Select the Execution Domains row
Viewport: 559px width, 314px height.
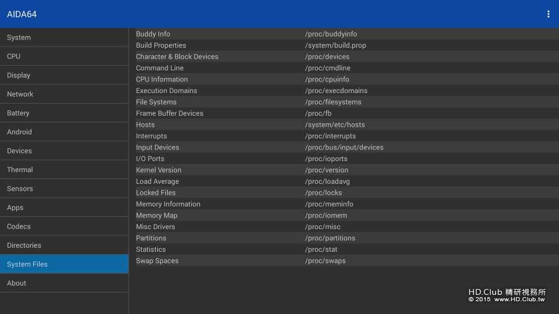tap(347, 91)
